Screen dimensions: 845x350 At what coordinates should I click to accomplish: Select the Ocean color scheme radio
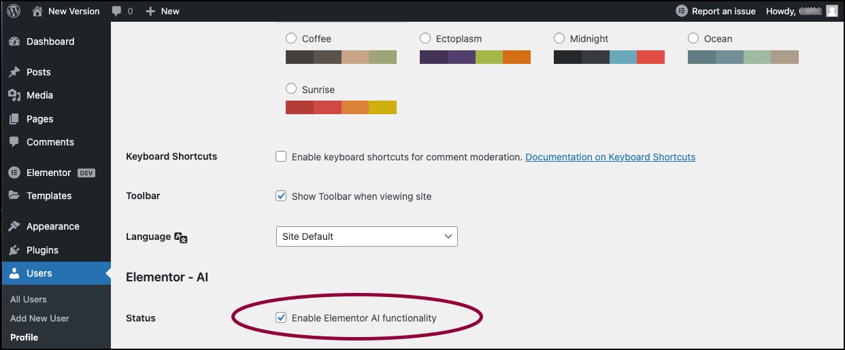(693, 38)
